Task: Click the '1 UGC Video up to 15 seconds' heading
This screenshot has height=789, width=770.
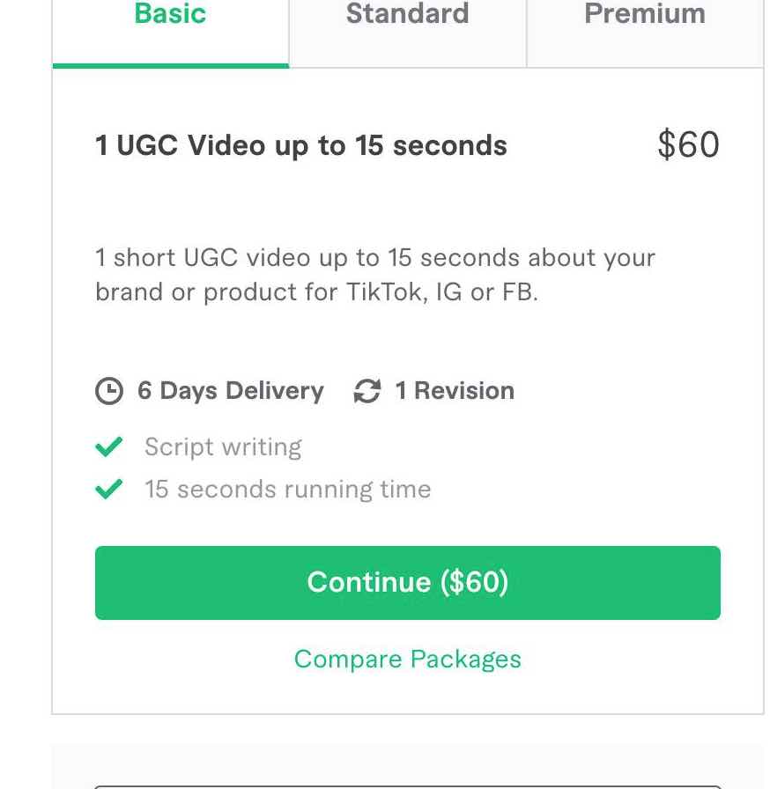Action: pos(301,146)
